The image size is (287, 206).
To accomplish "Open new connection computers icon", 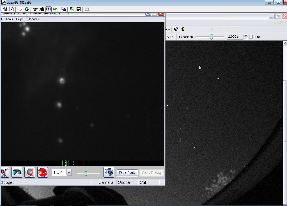I will [x=72, y=9].
